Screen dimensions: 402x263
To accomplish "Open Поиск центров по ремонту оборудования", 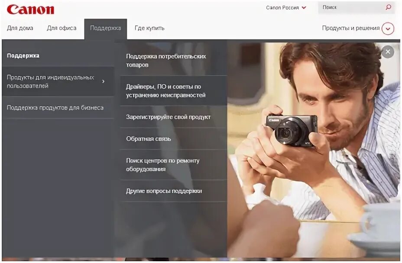I will pyautogui.click(x=163, y=165).
